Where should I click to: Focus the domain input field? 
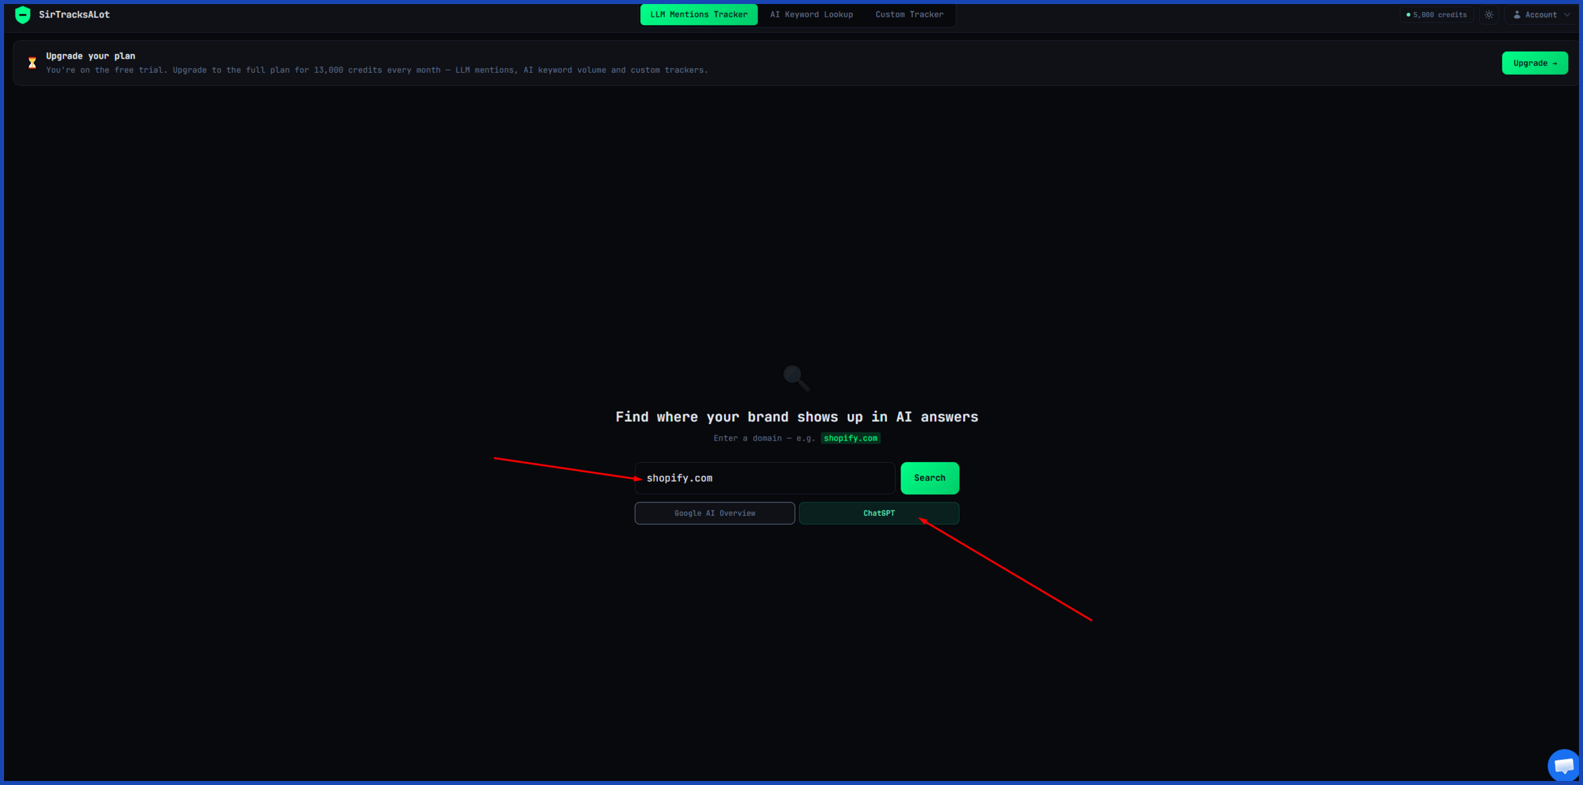pyautogui.click(x=765, y=478)
